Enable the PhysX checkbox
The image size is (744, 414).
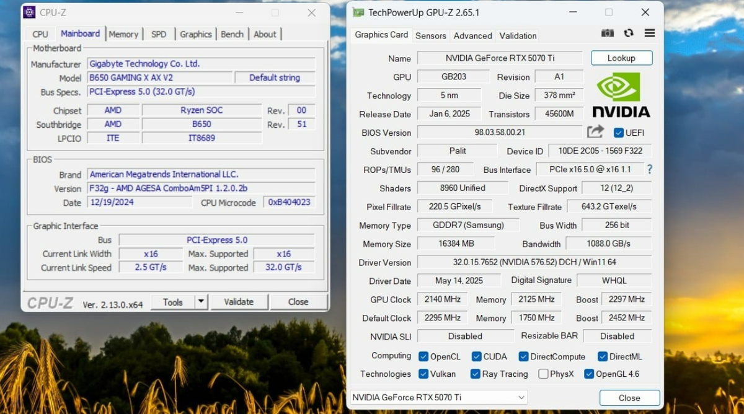click(x=543, y=374)
